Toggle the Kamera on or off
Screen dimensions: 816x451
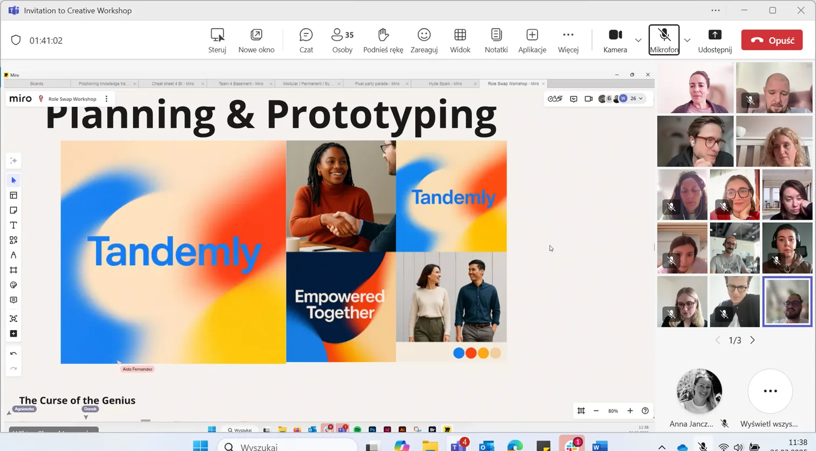pyautogui.click(x=615, y=40)
